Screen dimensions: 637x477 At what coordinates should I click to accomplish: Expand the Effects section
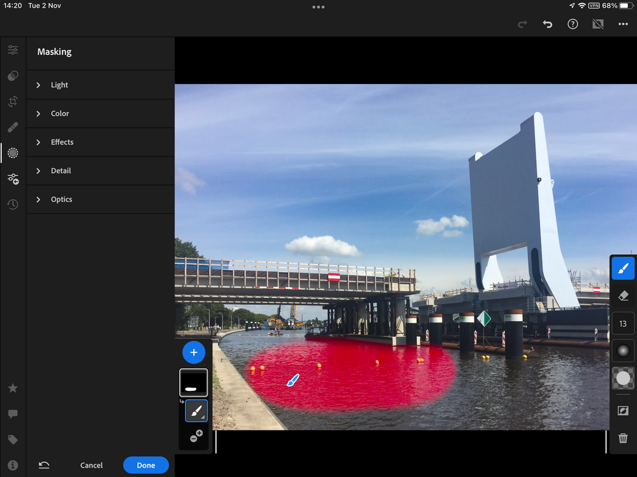coord(100,142)
